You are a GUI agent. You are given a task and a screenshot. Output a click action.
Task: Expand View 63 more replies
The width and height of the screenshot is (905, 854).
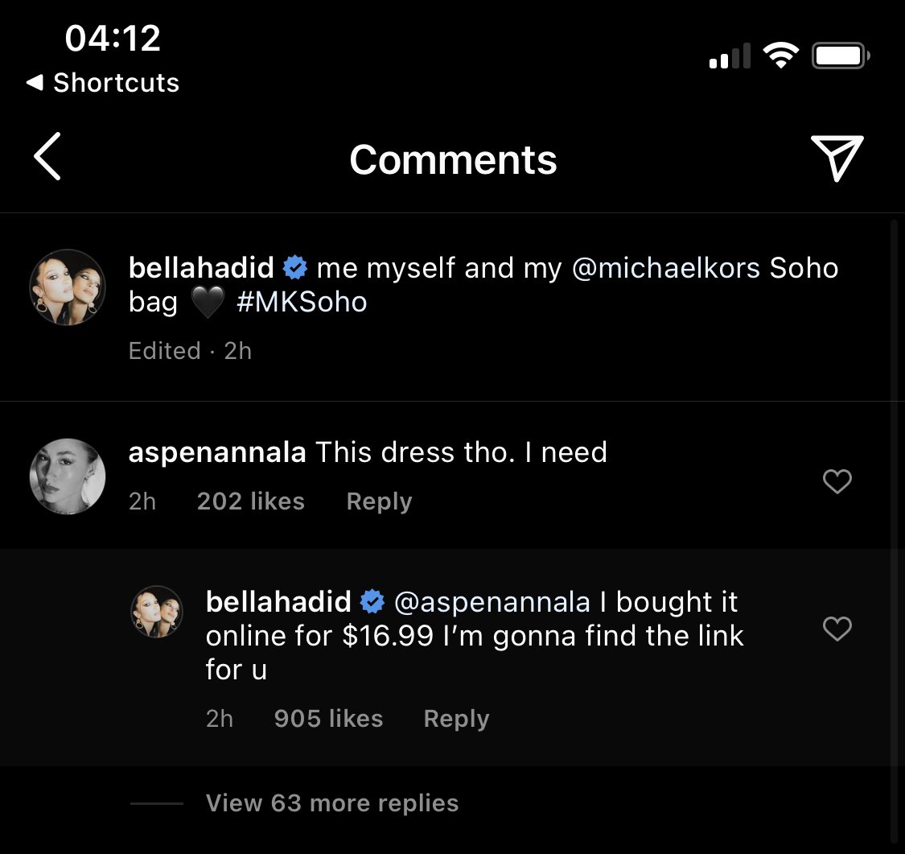pos(331,802)
